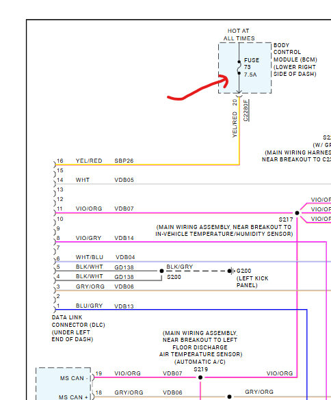Click the S219 splice label
The width and height of the screenshot is (331, 400).
tap(201, 369)
